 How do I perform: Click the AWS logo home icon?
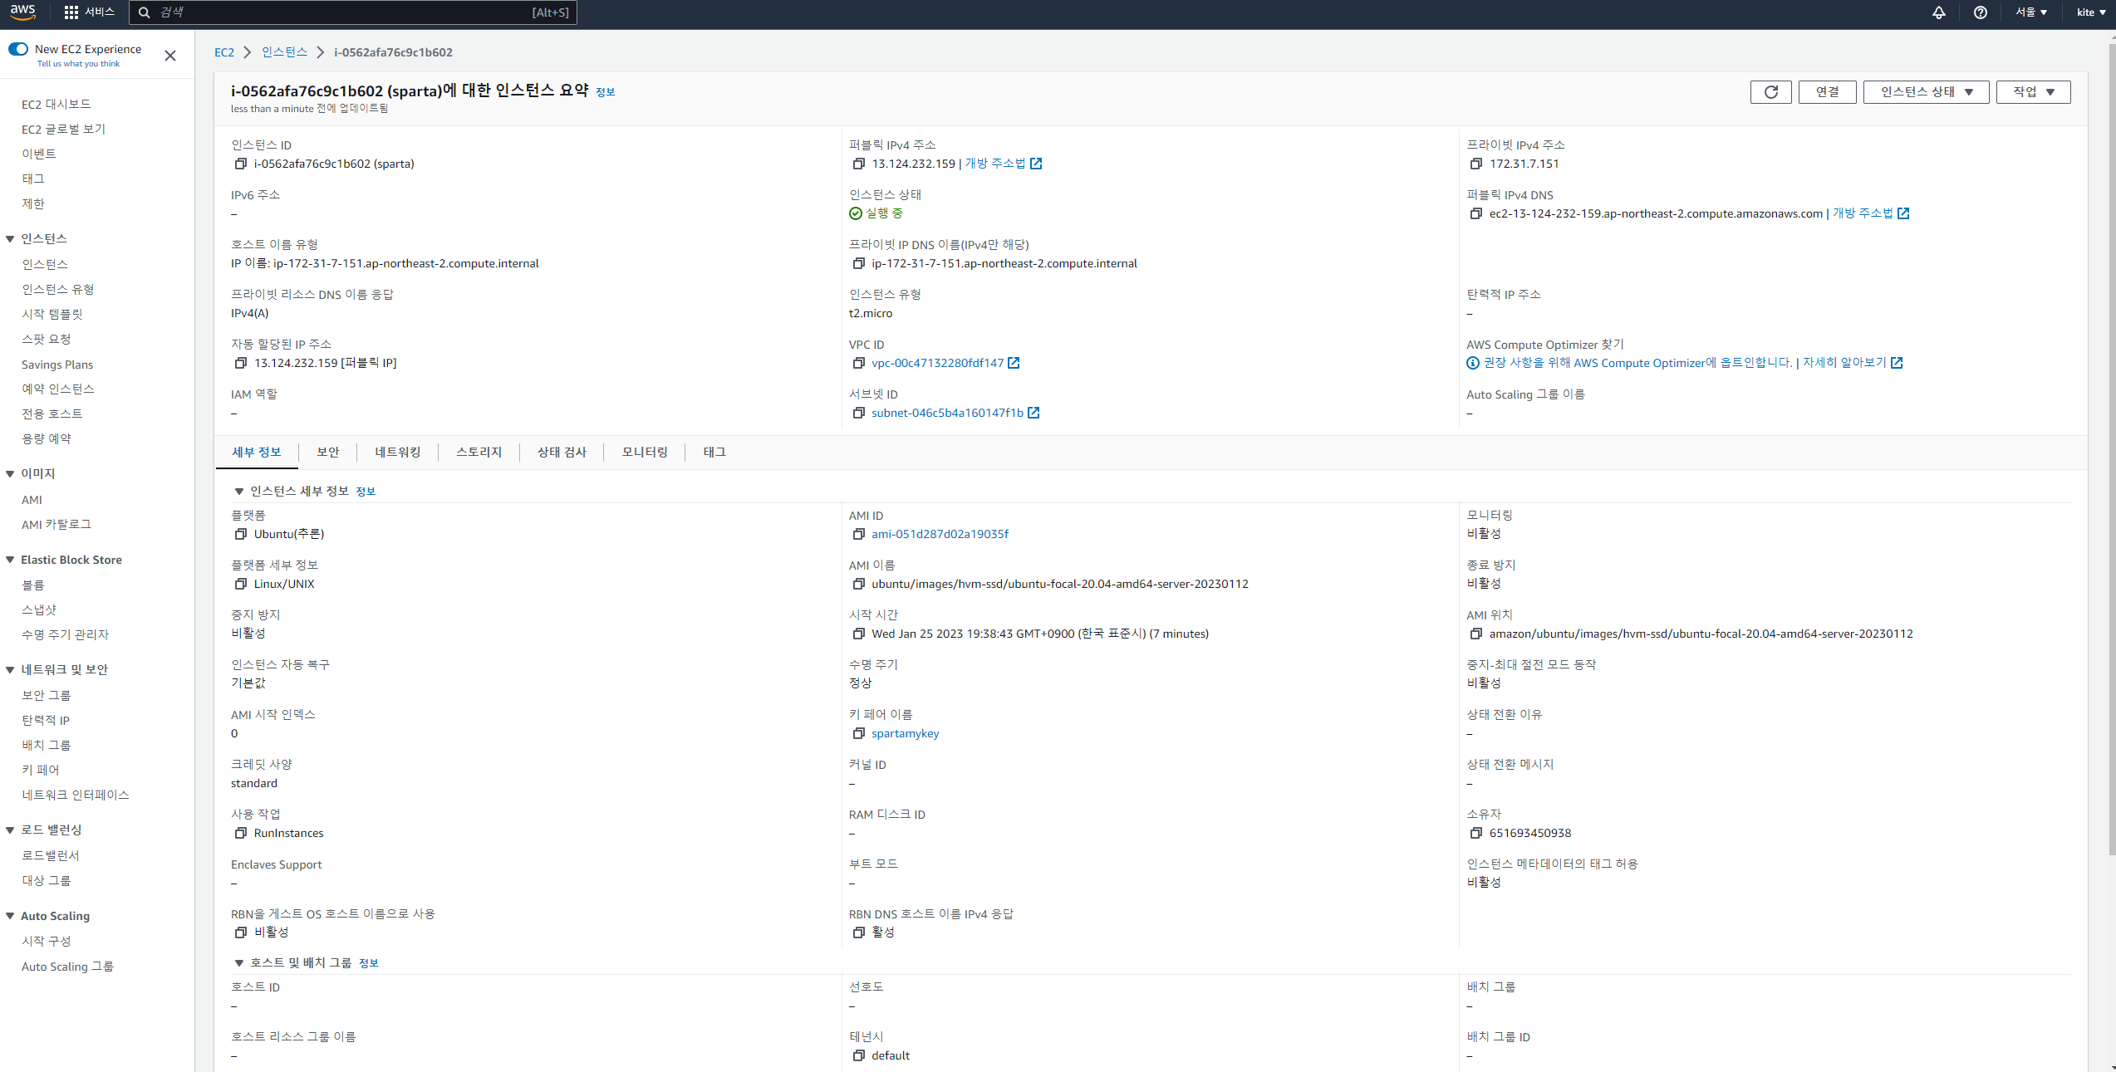pos(23,12)
